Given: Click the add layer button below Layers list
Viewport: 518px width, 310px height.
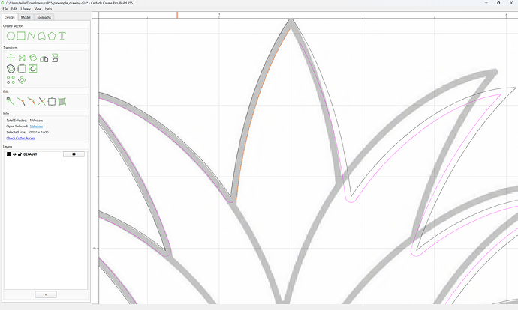Looking at the screenshot, I should (46, 294).
